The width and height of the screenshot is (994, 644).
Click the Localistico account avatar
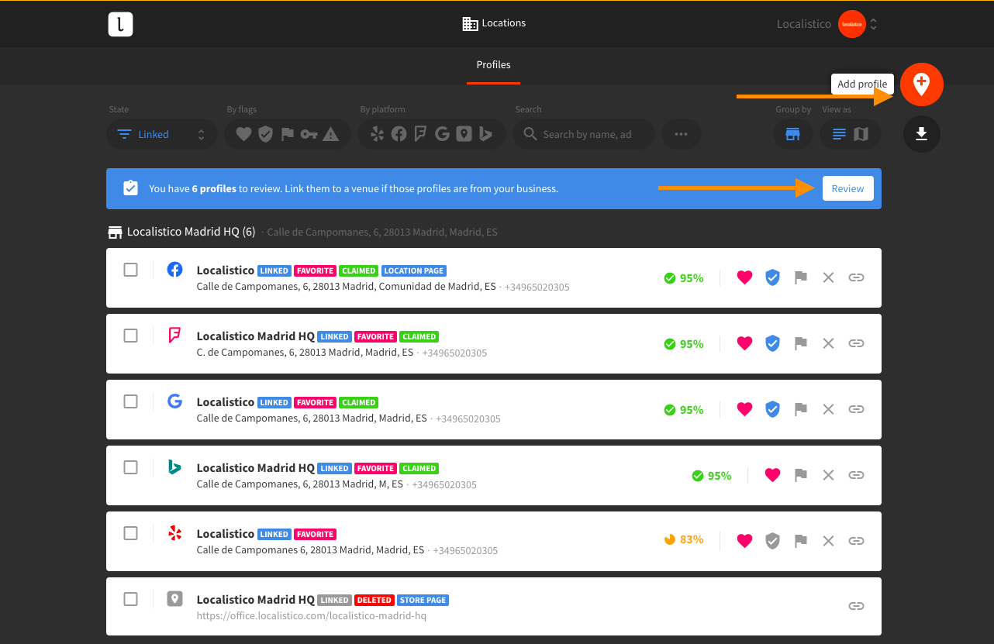coord(852,24)
